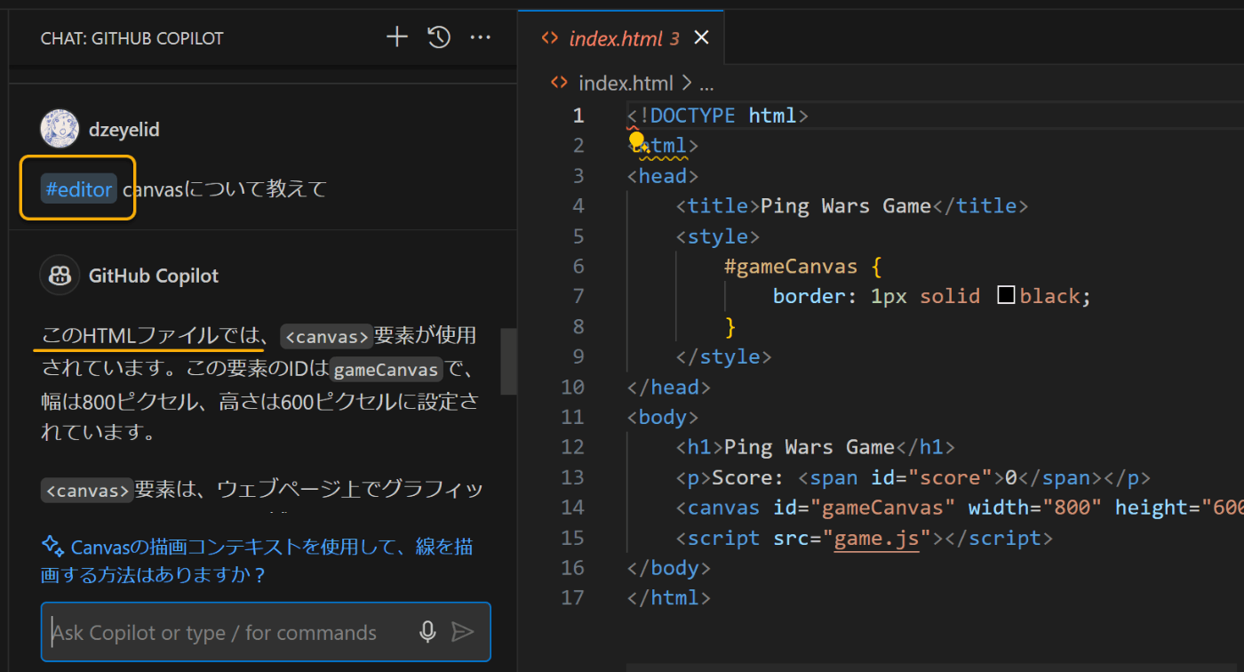Open chat history clock icon
Image resolution: width=1244 pixels, height=672 pixels.
(439, 37)
